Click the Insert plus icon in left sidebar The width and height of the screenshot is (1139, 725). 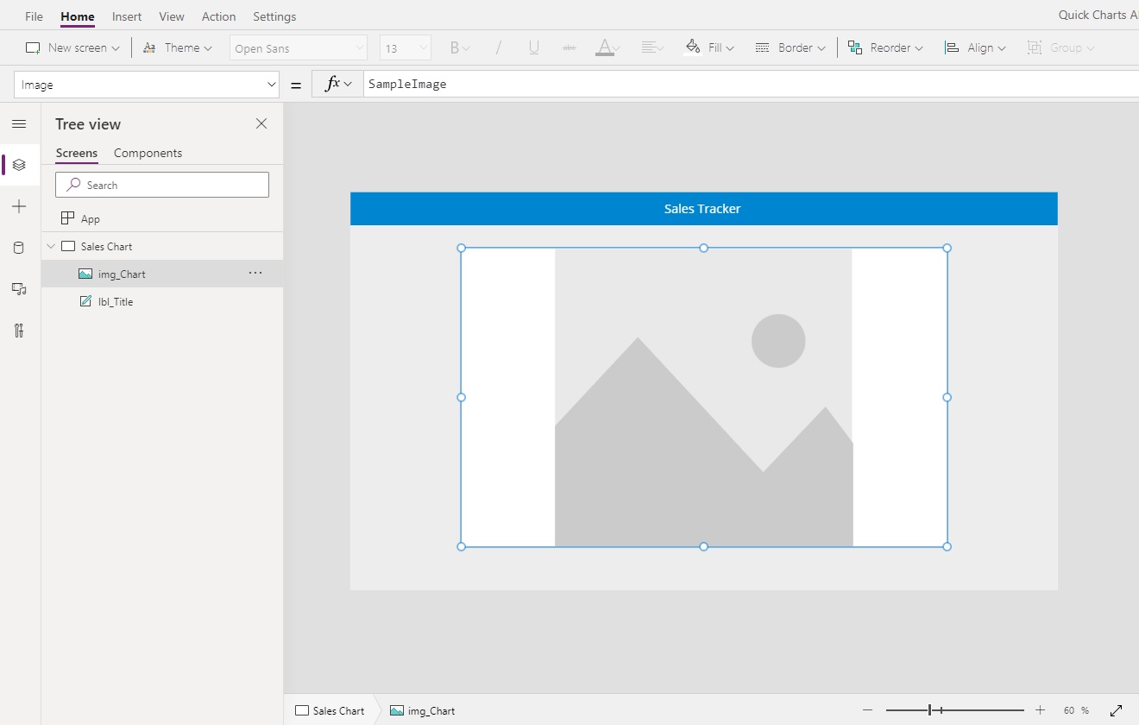pyautogui.click(x=19, y=206)
